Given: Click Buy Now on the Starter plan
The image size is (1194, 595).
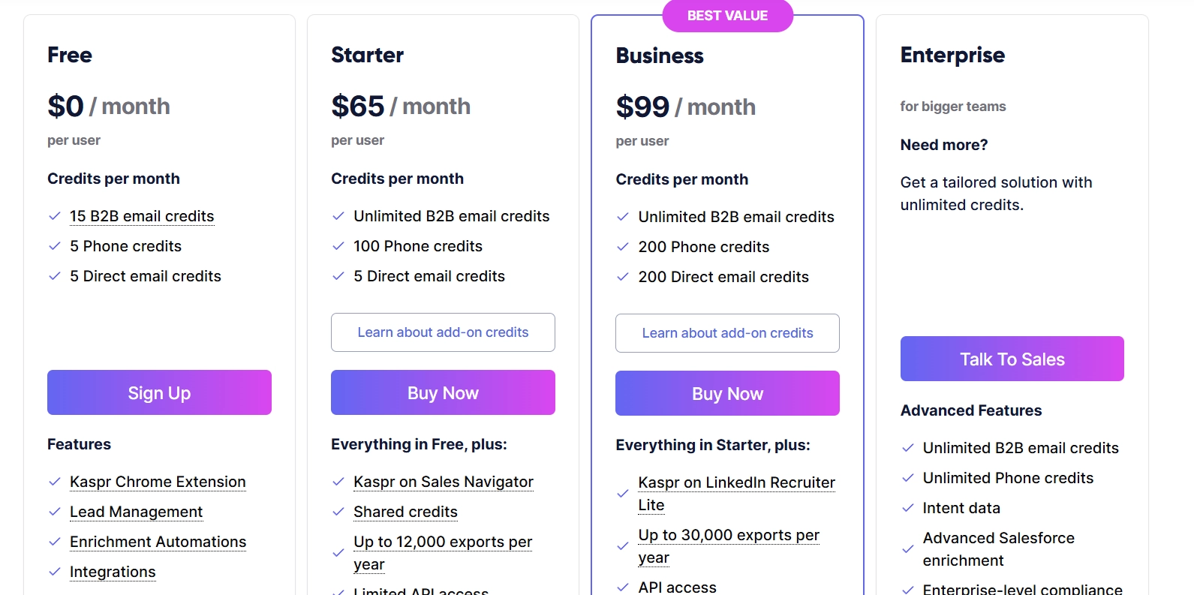Looking at the screenshot, I should point(443,392).
